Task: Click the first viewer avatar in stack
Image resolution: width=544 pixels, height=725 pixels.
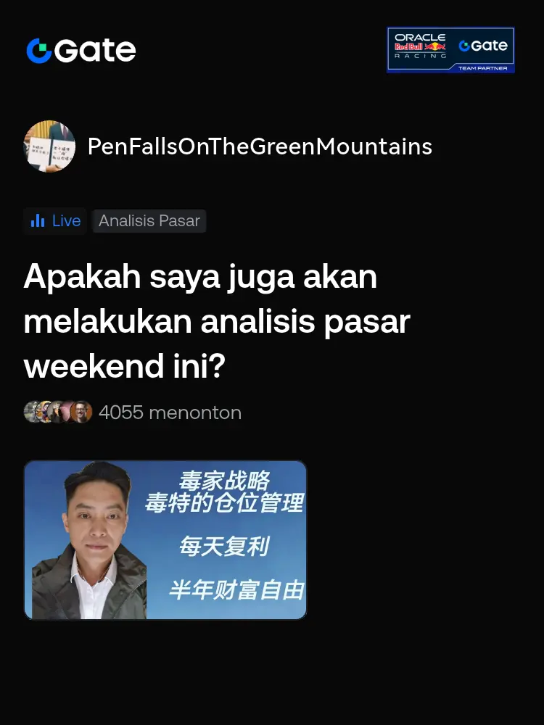Action: click(33, 412)
